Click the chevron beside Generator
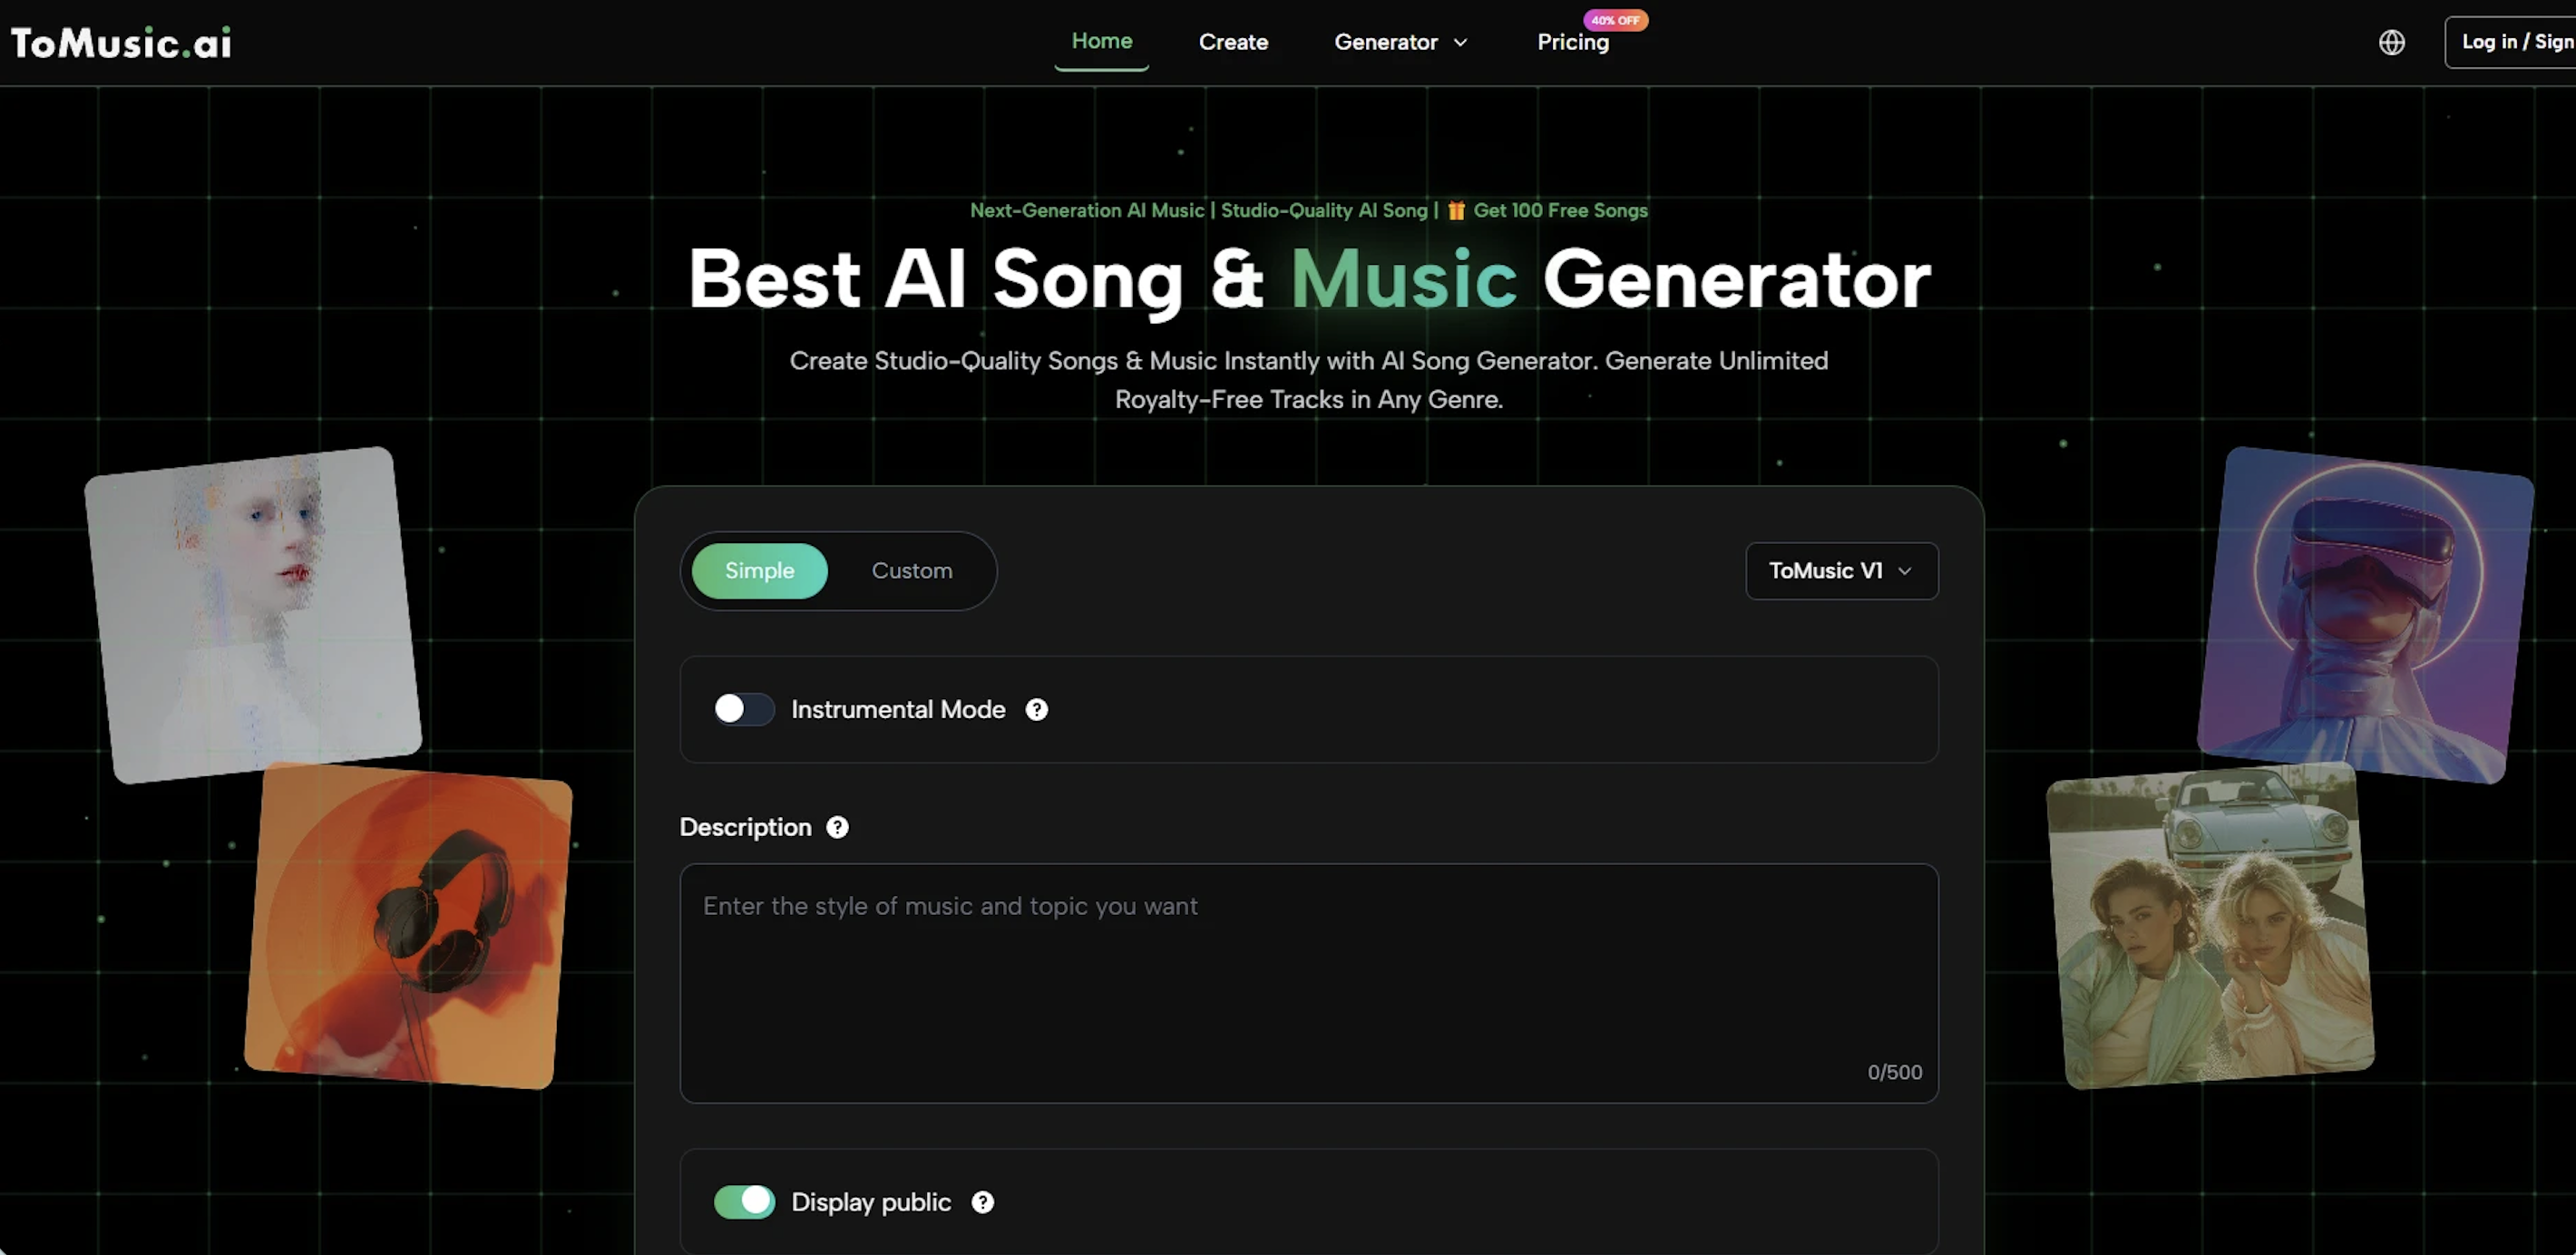The image size is (2576, 1255). 1460,42
